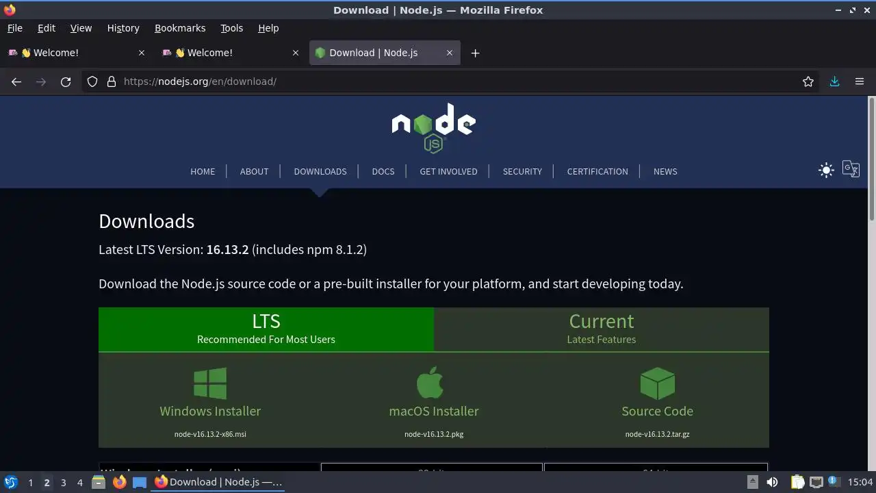The height and width of the screenshot is (493, 876).
Task: Open the taskbar start menu icon
Action: coord(11,482)
